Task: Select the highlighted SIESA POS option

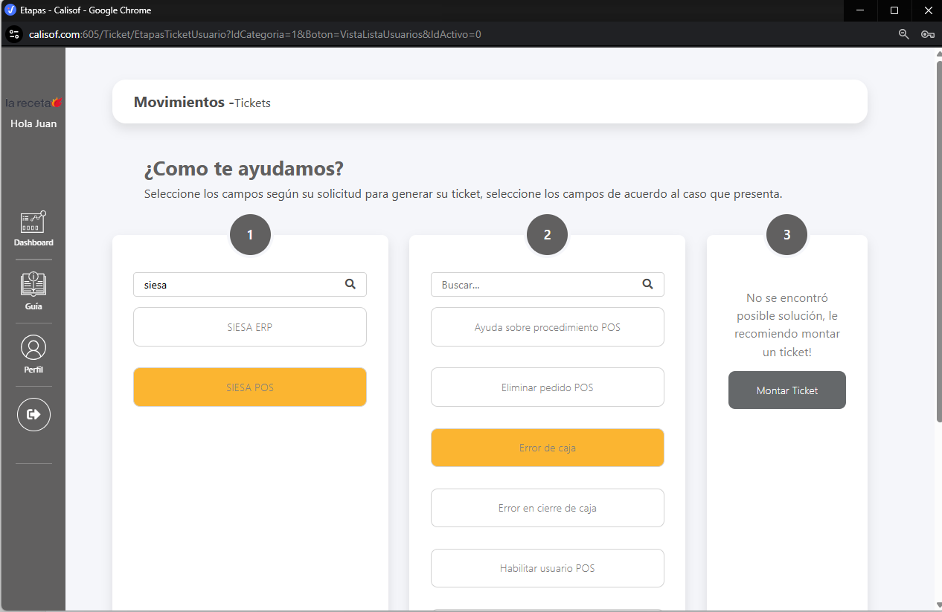Action: (x=250, y=387)
